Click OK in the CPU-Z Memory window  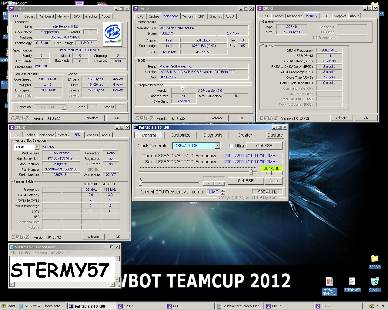click(x=366, y=118)
